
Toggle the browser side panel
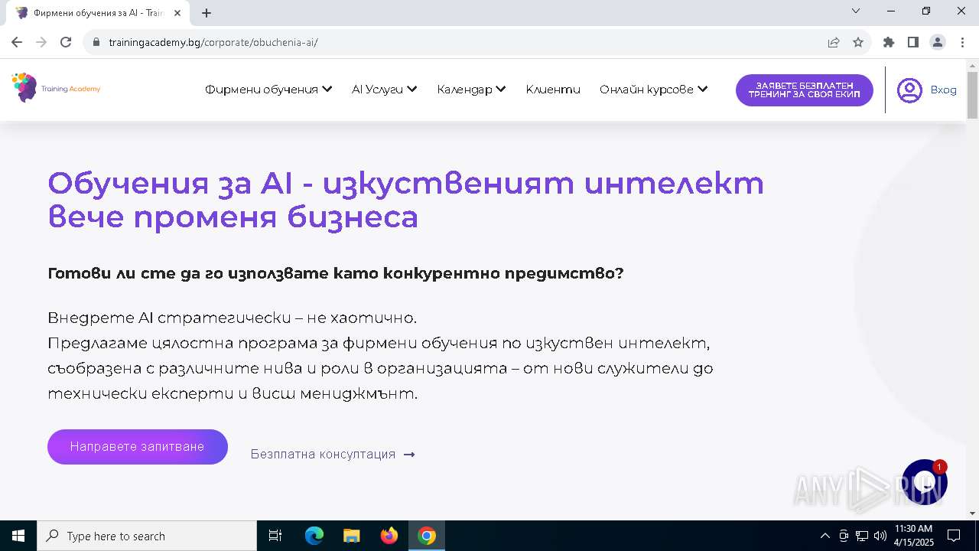click(x=913, y=42)
